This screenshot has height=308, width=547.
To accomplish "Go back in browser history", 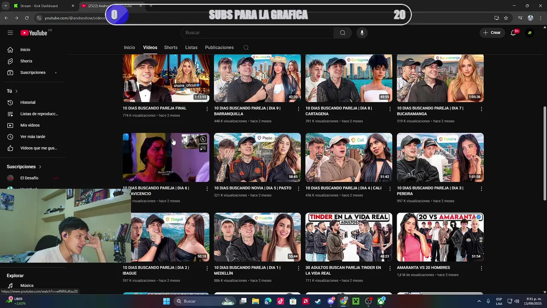I will pyautogui.click(x=6, y=18).
